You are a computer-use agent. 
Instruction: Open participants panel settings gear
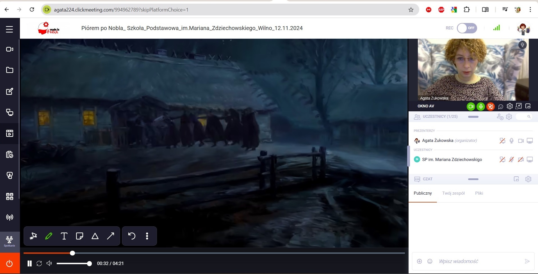point(509,117)
